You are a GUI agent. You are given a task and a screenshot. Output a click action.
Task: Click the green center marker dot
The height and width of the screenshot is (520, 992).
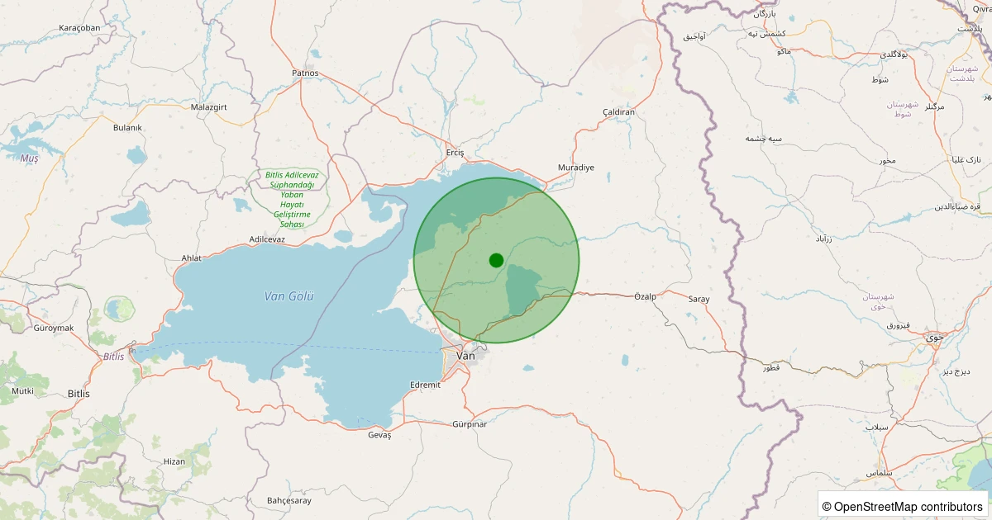click(496, 260)
